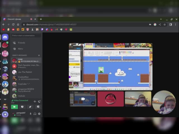179x134 pixels.
Task: Click the yarnyoshi7 user panel
Action: click(x=19, y=114)
